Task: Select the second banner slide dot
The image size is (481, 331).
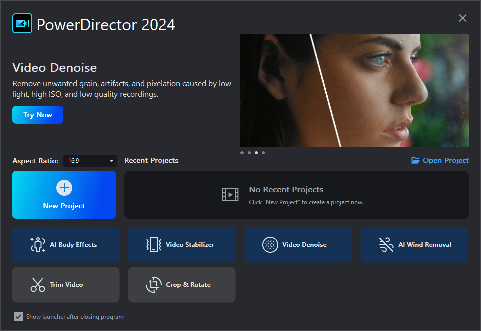Action: point(249,152)
